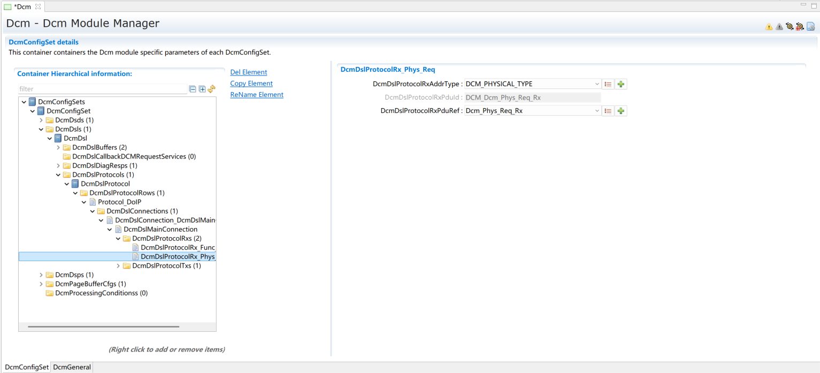Collapse all tree nodes using minus icon
Viewport: 820px width, 373px height.
(193, 89)
